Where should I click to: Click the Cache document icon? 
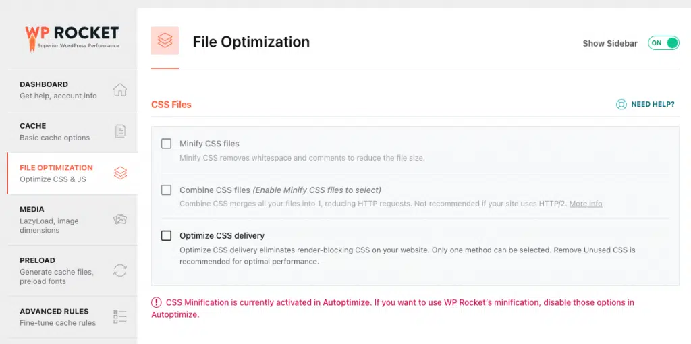(120, 132)
